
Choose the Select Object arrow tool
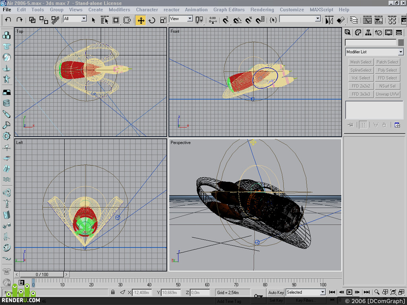(93, 20)
